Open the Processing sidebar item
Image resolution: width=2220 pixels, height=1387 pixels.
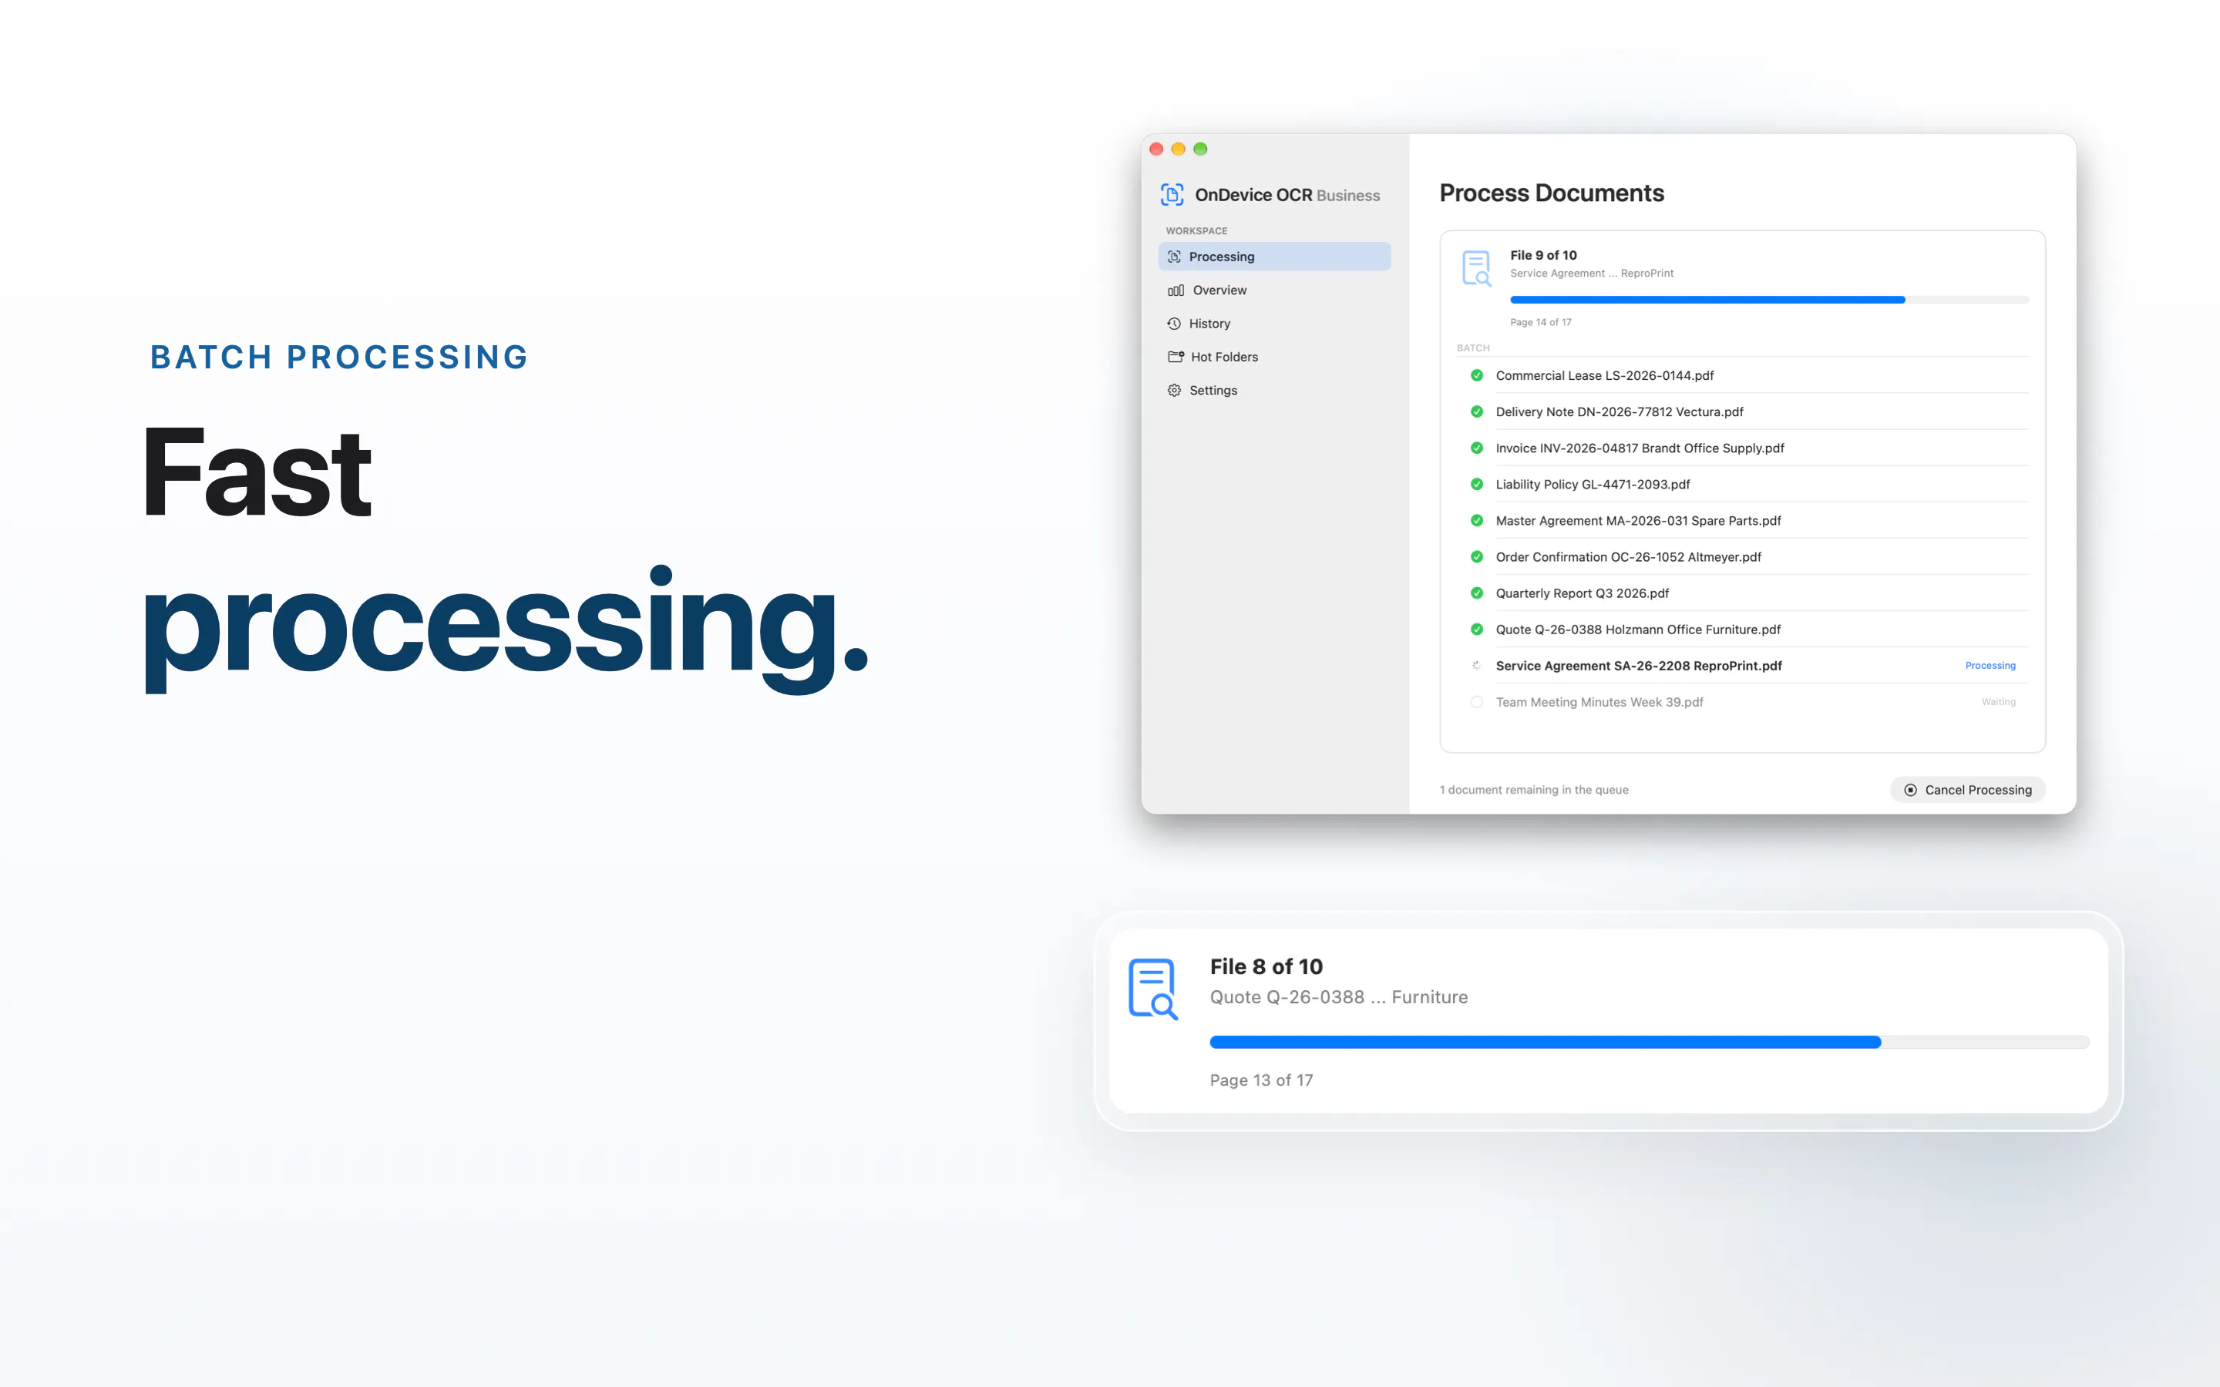(x=1274, y=257)
